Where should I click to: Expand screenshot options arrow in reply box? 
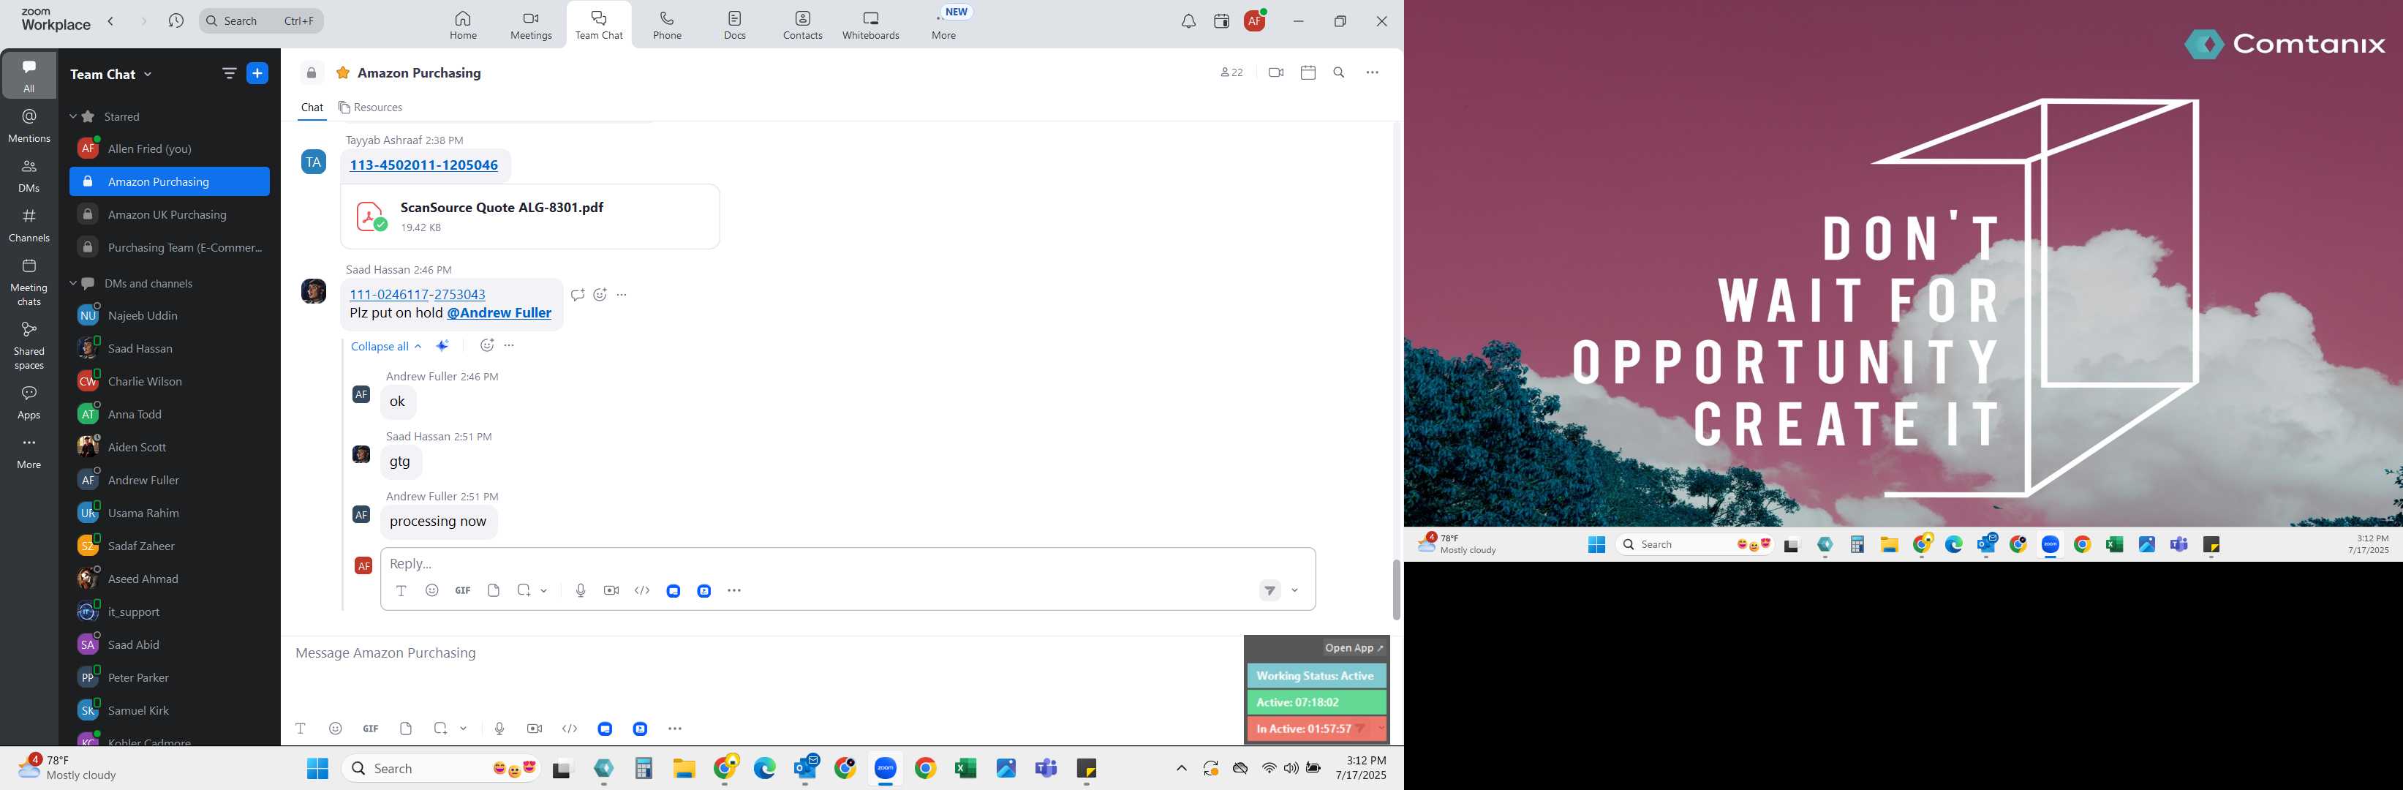(x=544, y=590)
